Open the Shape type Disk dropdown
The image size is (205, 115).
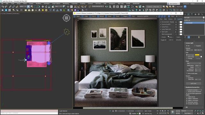194,63
